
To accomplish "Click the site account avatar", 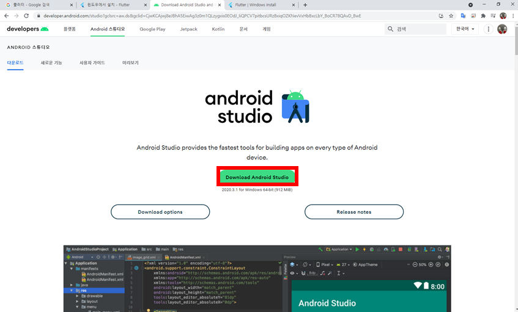I will 502,29.
